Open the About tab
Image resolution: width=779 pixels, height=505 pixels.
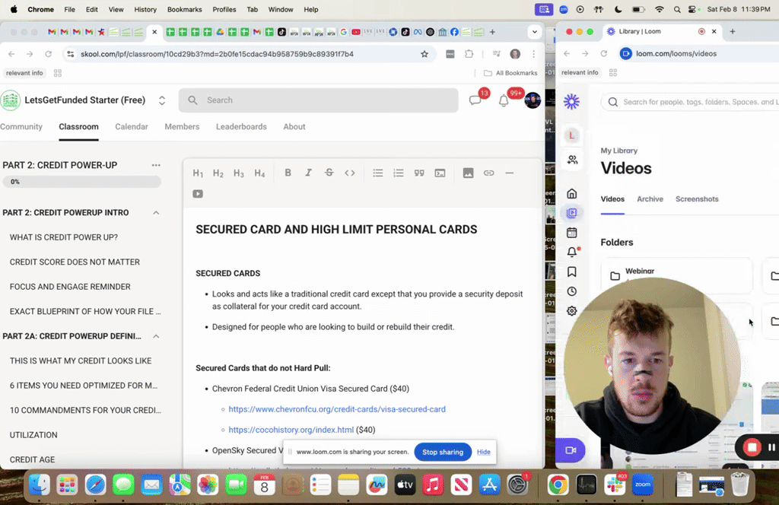click(294, 126)
